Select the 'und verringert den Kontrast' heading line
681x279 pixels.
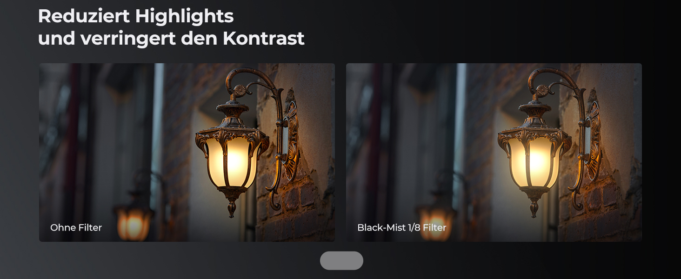pos(171,39)
